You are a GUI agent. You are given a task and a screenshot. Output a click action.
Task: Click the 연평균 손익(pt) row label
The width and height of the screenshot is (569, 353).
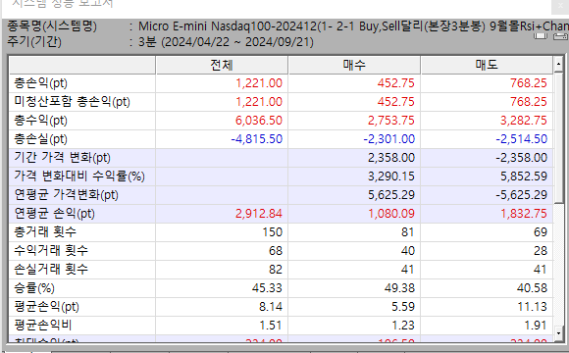(54, 214)
